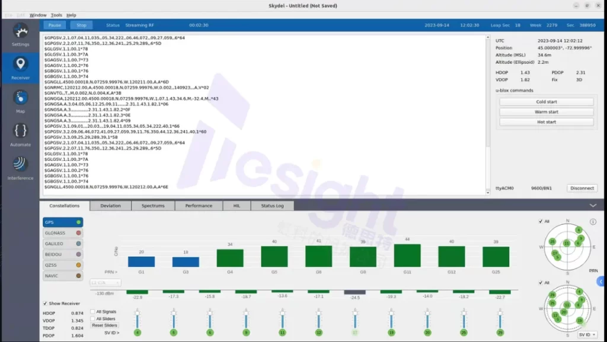
Task: Open the Map view icon
Action: pos(20,100)
